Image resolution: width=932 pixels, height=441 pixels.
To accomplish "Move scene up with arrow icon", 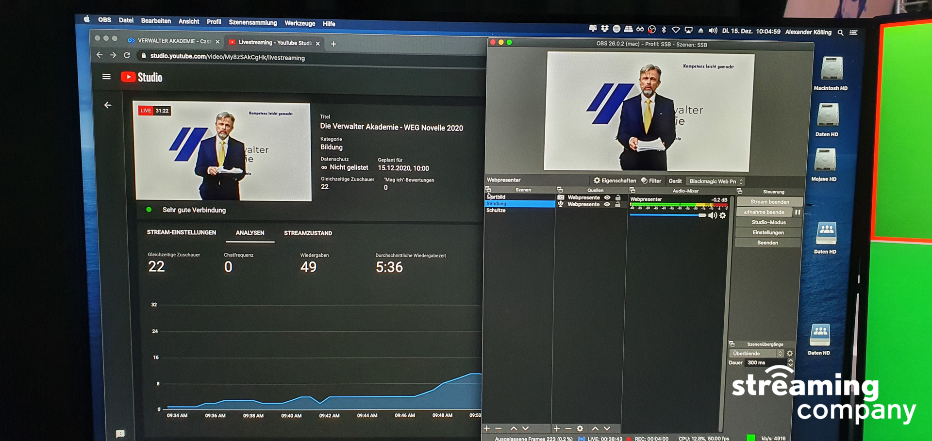I will [514, 428].
